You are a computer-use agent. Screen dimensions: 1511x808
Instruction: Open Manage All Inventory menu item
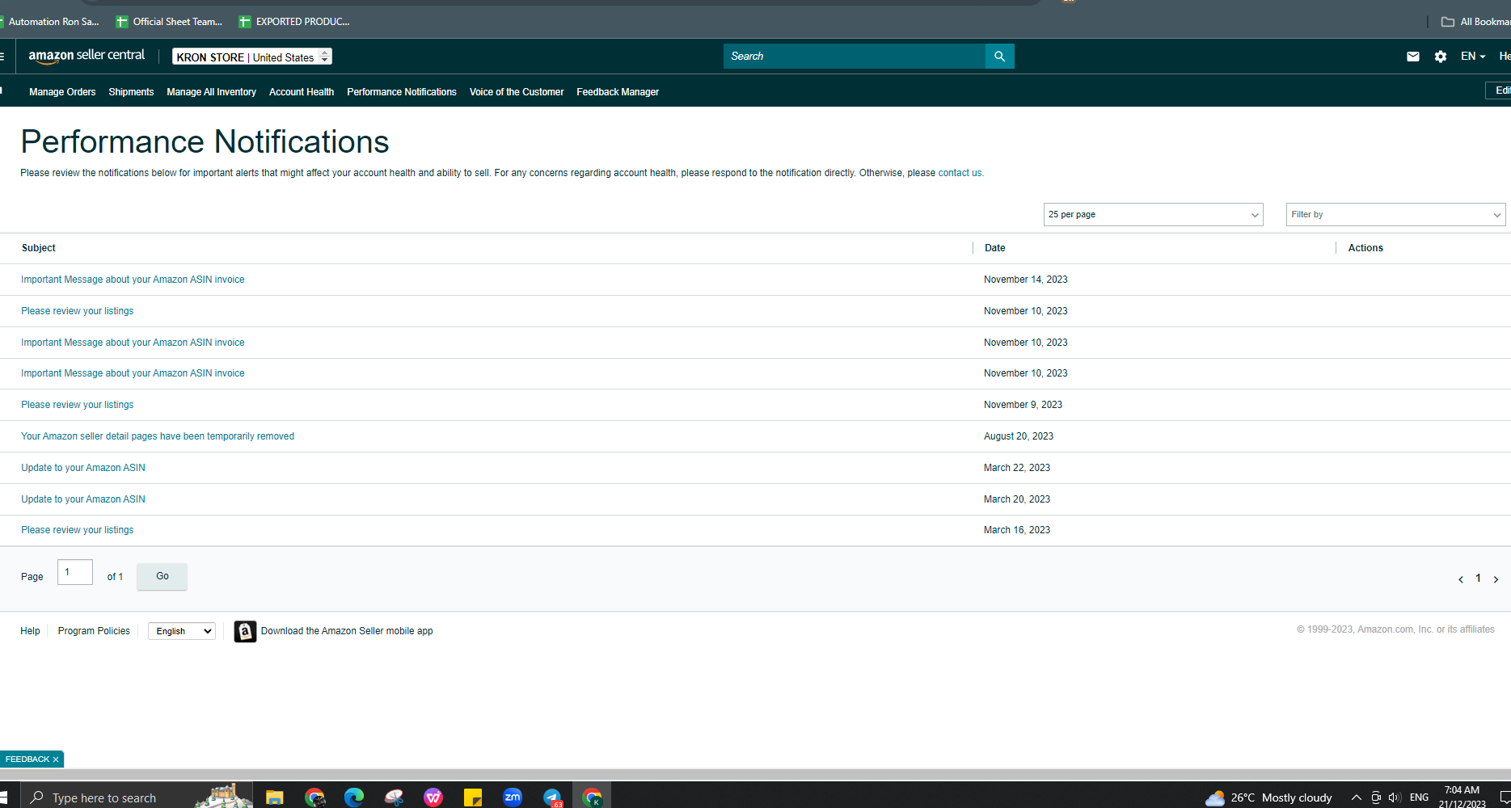[x=212, y=92]
